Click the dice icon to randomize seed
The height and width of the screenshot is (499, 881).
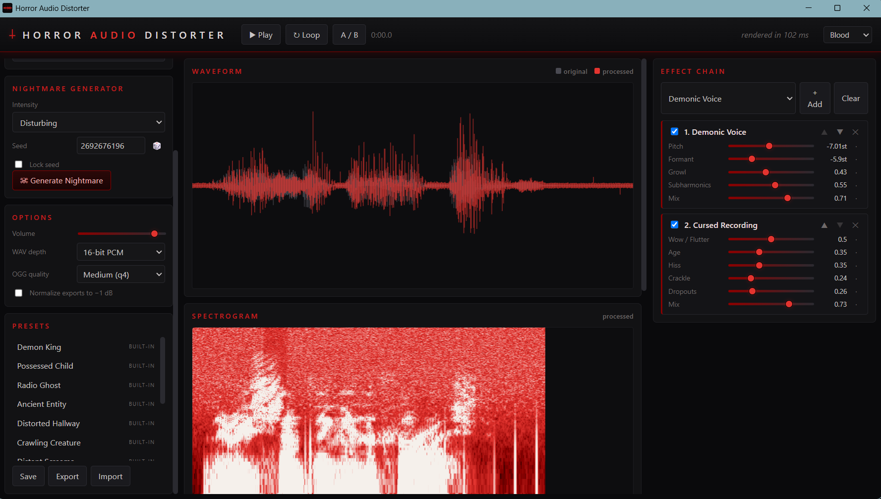[x=157, y=146]
